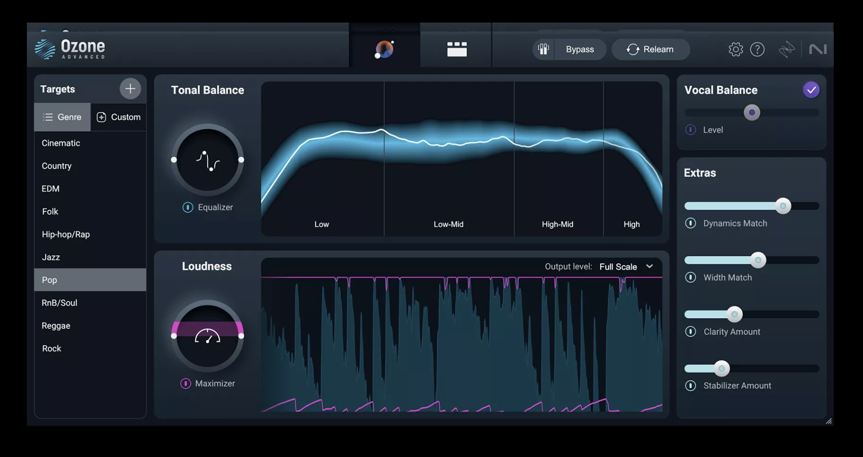This screenshot has width=863, height=457.
Task: Switch to the Custom targets tab
Action: [118, 117]
